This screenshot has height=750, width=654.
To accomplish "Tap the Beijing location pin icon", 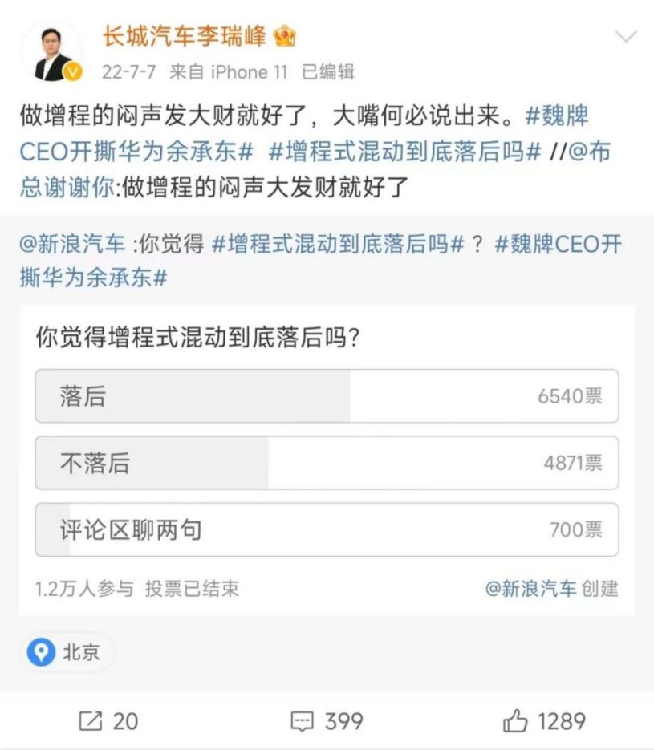I will tap(40, 652).
